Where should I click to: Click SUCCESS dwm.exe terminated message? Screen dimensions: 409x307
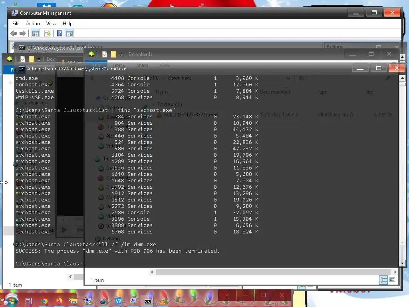pos(117,251)
